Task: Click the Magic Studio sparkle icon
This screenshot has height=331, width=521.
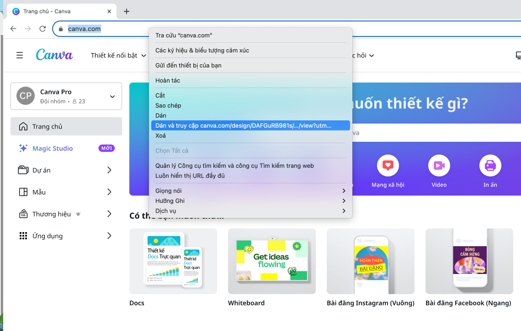Action: 23,148
